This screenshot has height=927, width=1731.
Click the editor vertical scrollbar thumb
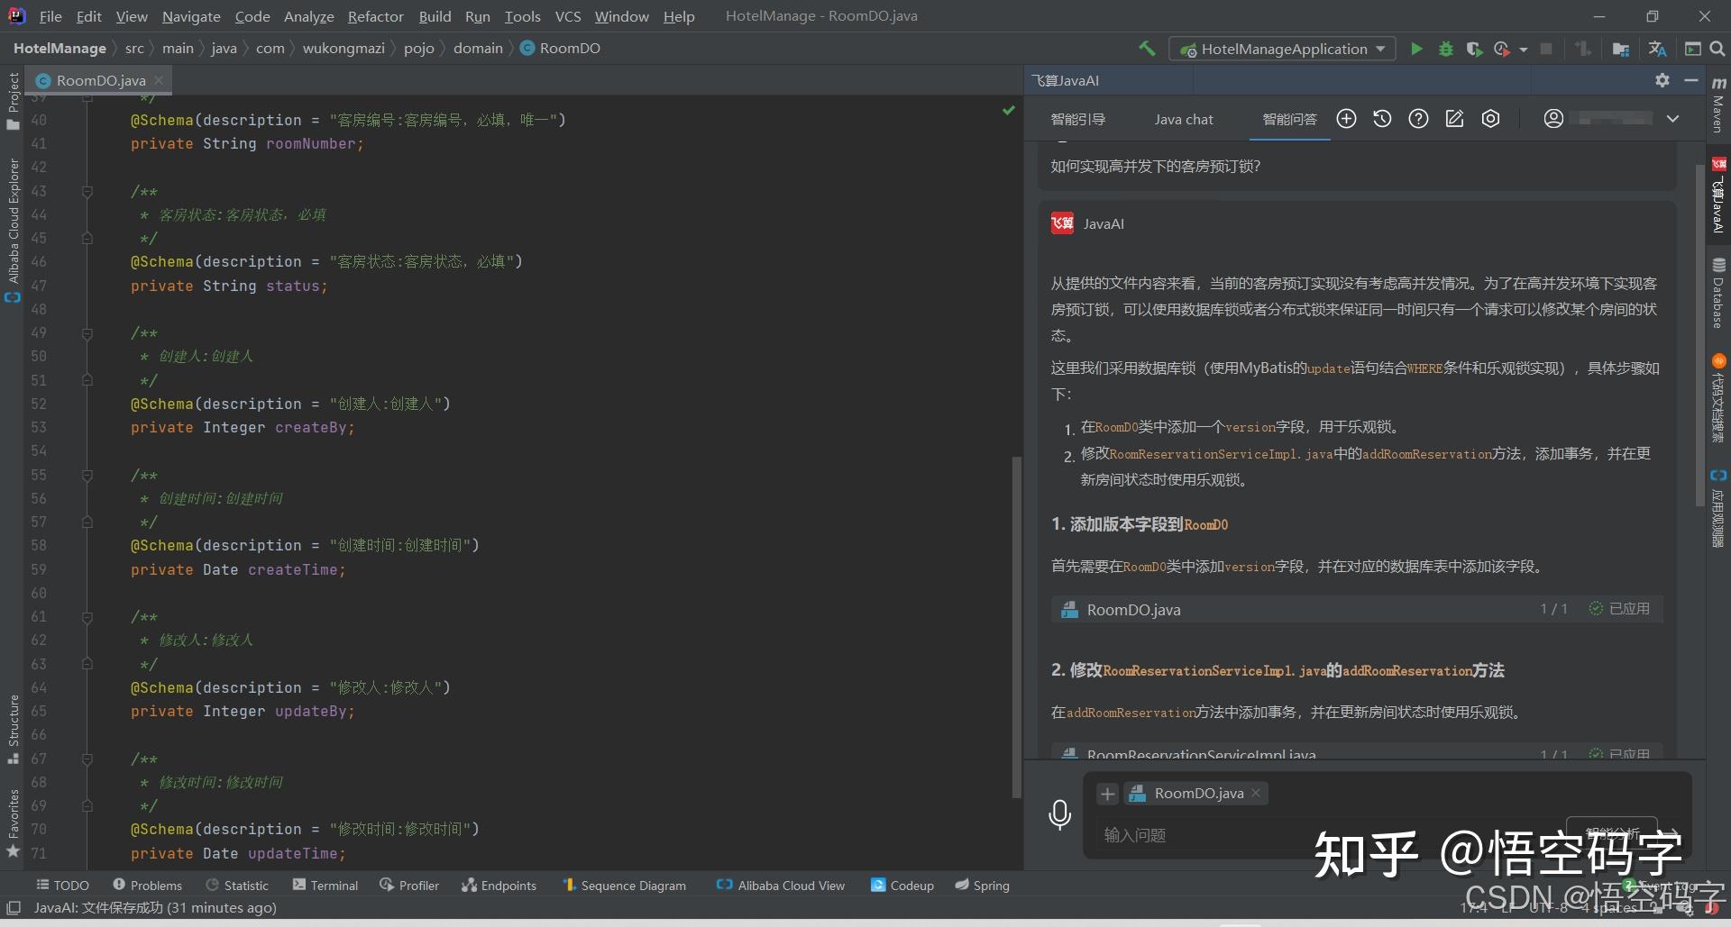[x=1017, y=627]
